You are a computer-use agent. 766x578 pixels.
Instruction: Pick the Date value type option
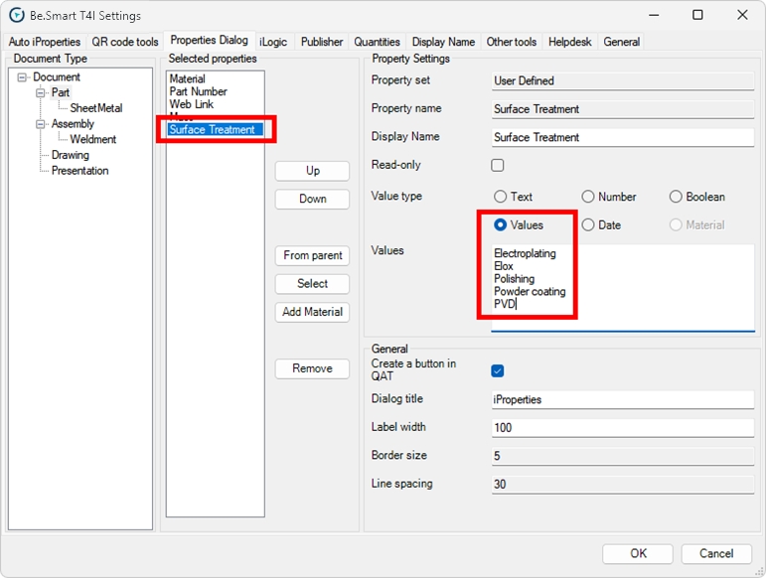(x=588, y=225)
